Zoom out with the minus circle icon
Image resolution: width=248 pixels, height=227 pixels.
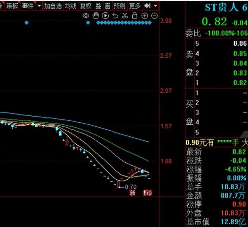click(154, 16)
